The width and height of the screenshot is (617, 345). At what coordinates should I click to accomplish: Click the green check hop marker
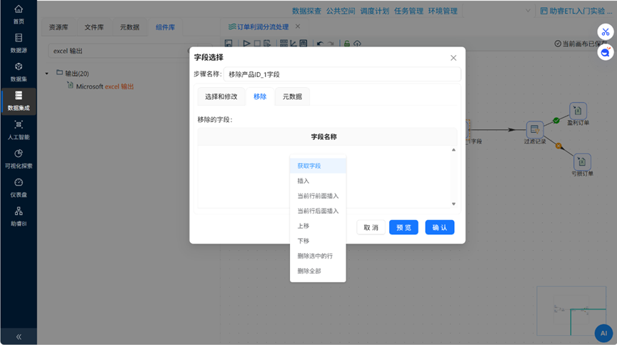[556, 121]
